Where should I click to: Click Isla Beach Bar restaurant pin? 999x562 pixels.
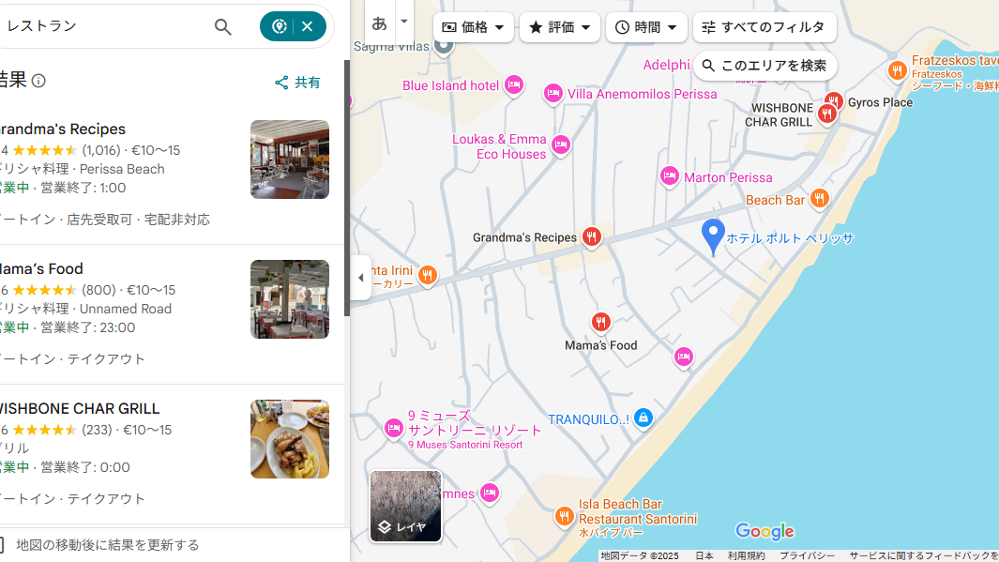pos(564,516)
